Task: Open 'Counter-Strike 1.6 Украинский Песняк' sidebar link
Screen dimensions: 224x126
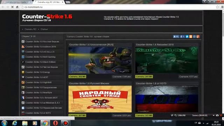Action: point(43,108)
